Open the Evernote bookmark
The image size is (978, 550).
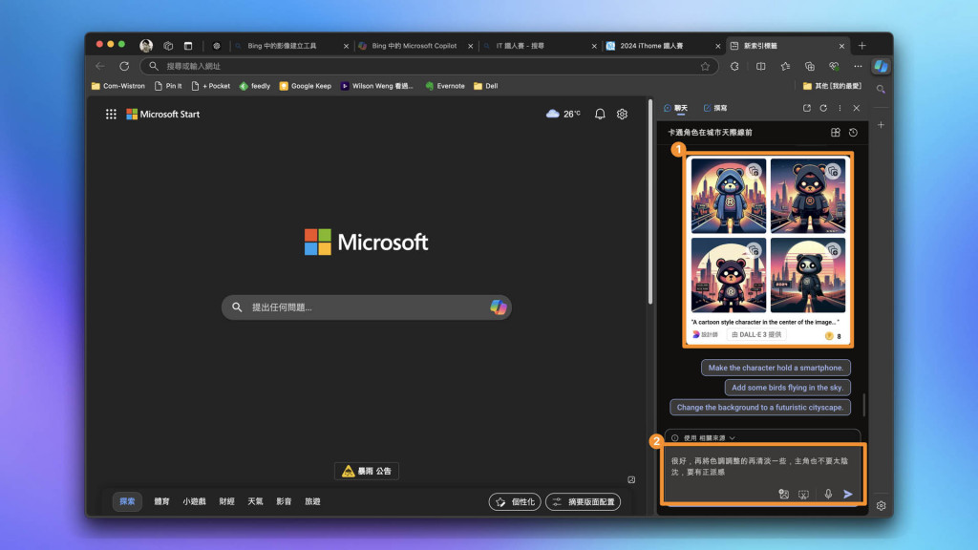445,86
